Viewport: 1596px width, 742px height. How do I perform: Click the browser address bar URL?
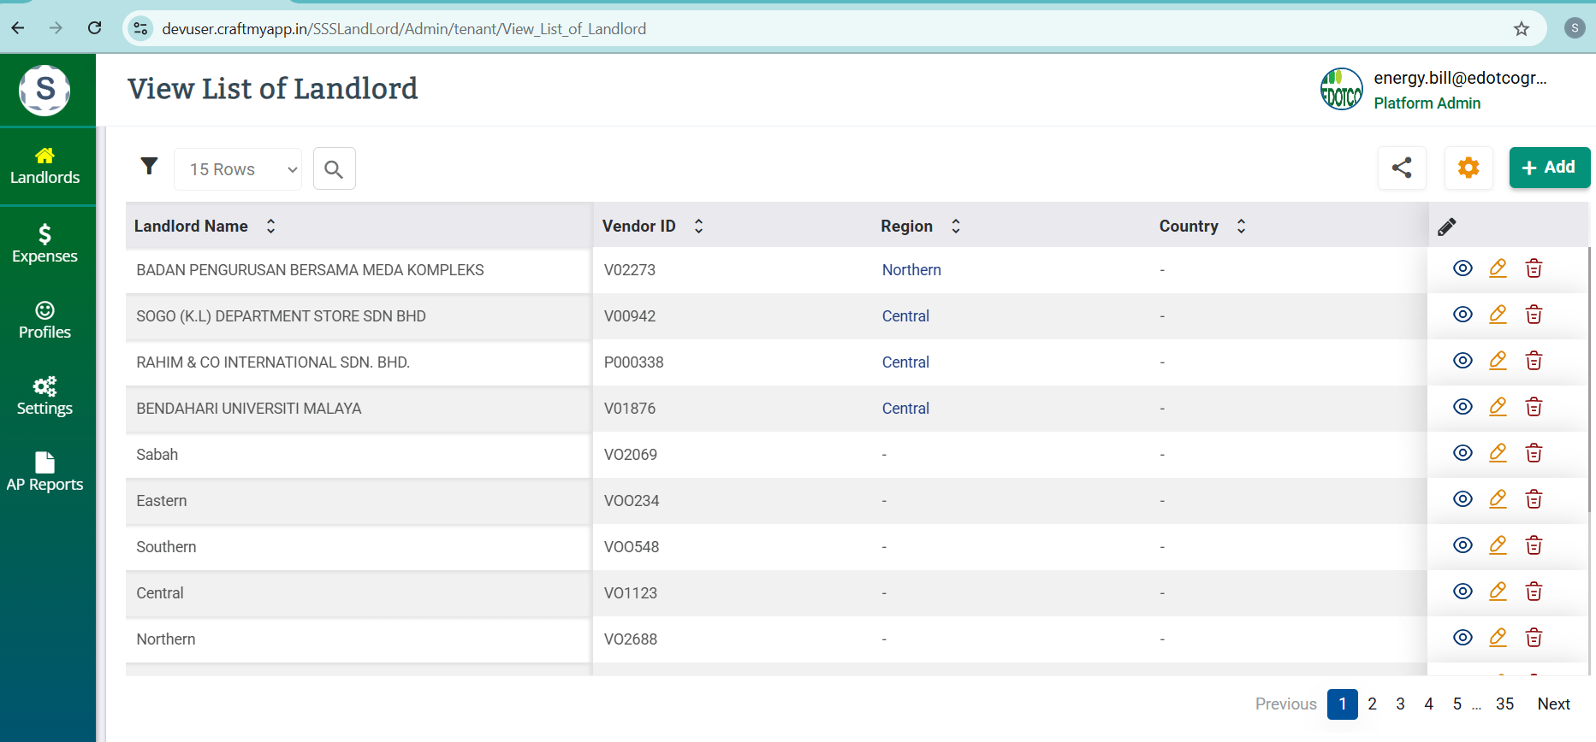[404, 29]
